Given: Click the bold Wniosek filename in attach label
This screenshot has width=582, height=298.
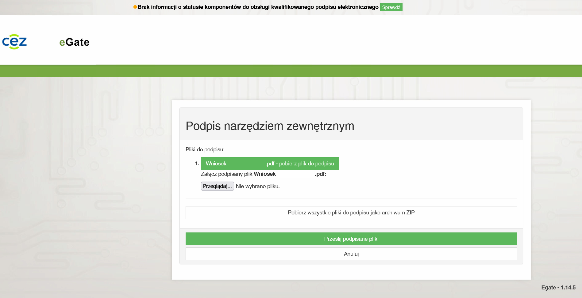Looking at the screenshot, I should [x=265, y=174].
